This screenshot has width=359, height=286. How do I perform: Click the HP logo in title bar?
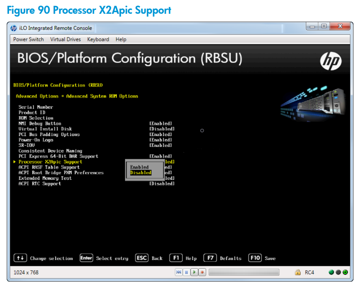(x=14, y=28)
